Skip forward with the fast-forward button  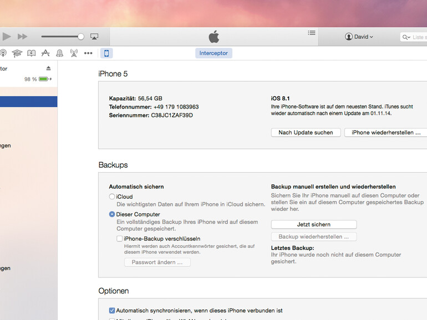pyautogui.click(x=22, y=37)
